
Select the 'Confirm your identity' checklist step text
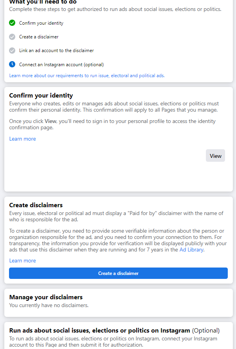(x=41, y=23)
